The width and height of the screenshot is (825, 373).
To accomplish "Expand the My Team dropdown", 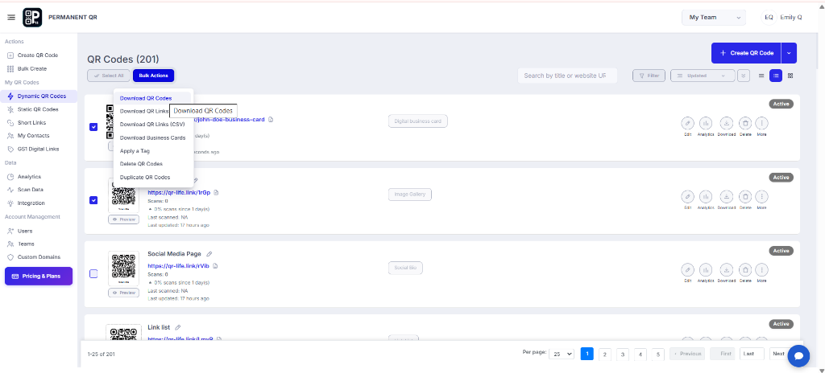I will click(714, 18).
